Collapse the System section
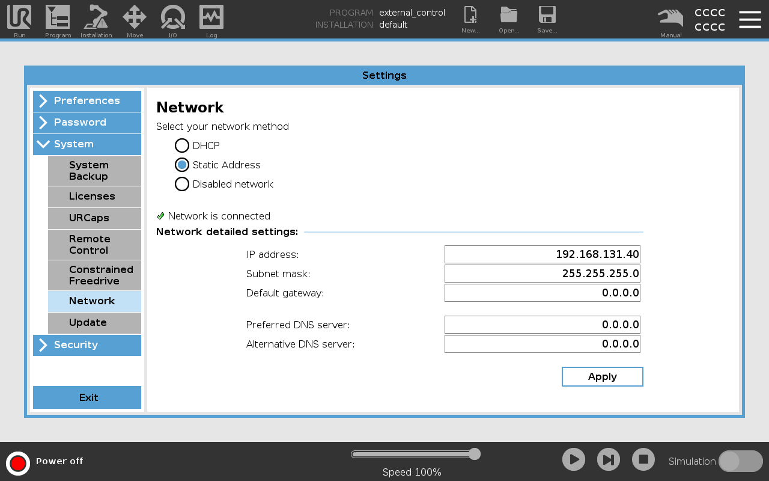769x481 pixels. [x=87, y=144]
